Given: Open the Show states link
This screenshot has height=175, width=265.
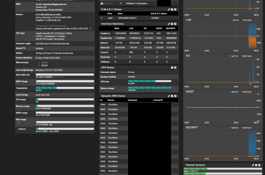Looking at the screenshot, I should click(x=58, y=77).
